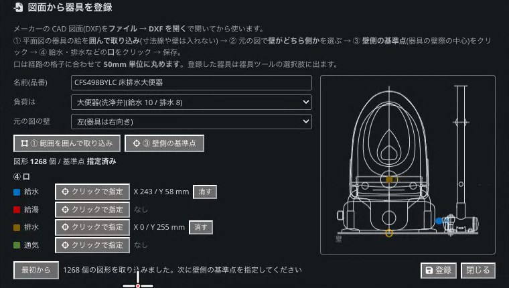
Task: Save fixture with 登録 button
Action: (439, 271)
